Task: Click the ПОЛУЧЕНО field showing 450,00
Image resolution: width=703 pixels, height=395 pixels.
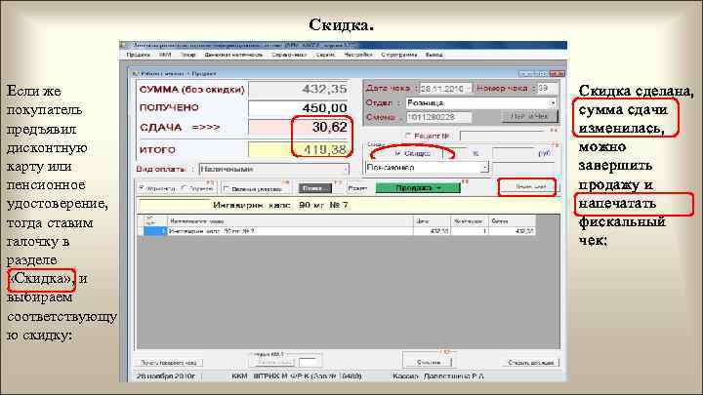Action: click(x=298, y=108)
